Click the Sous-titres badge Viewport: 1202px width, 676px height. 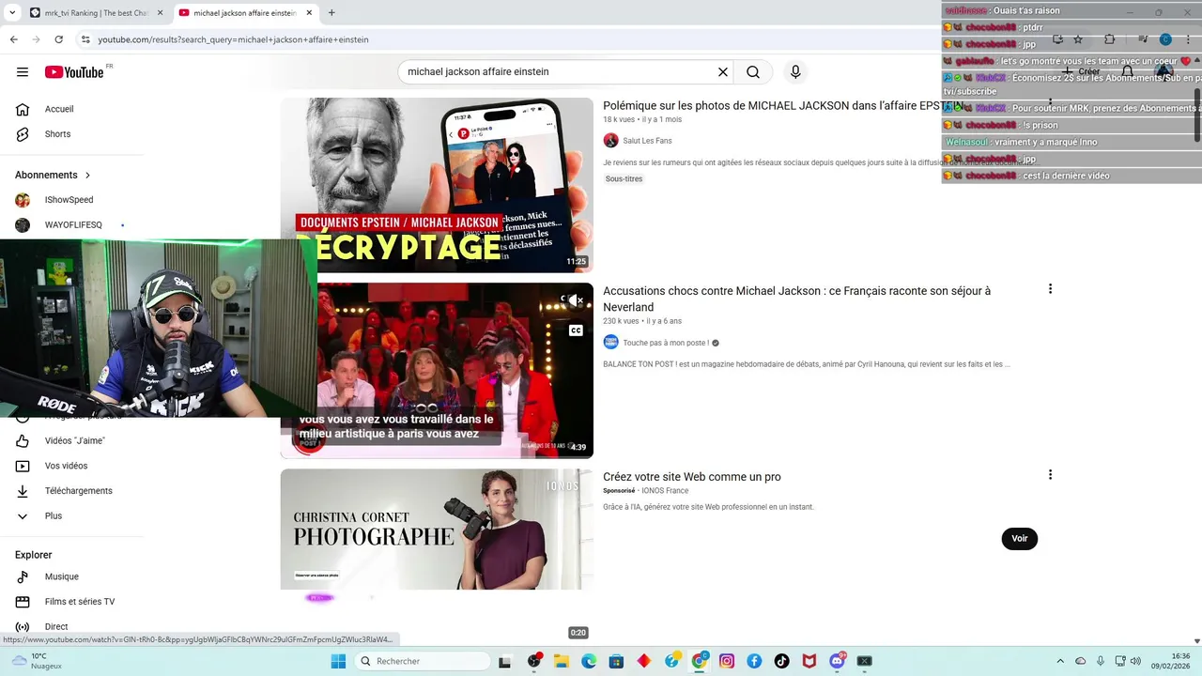point(624,179)
